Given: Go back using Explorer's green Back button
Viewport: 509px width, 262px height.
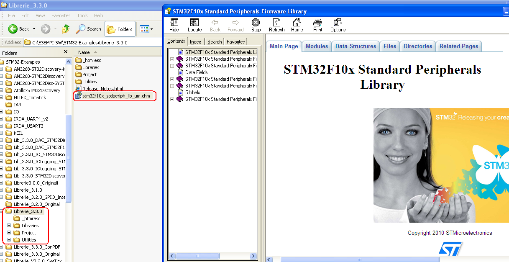Looking at the screenshot, I should 19,29.
